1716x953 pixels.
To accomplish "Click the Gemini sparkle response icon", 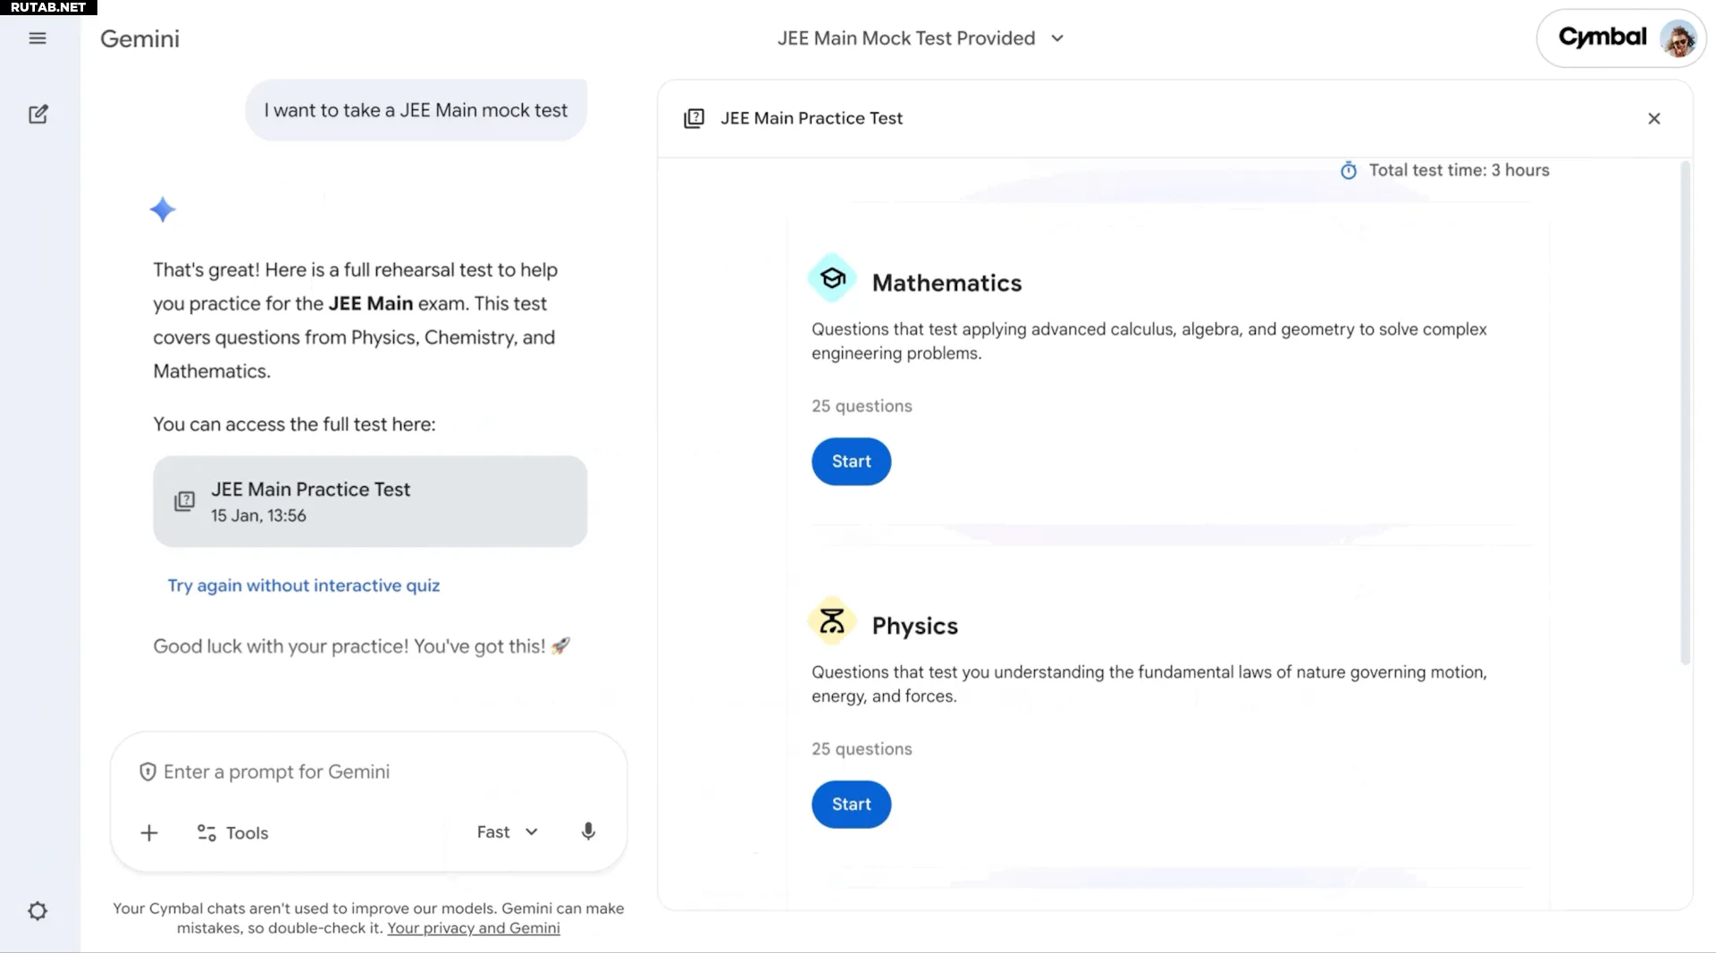I will tap(163, 210).
